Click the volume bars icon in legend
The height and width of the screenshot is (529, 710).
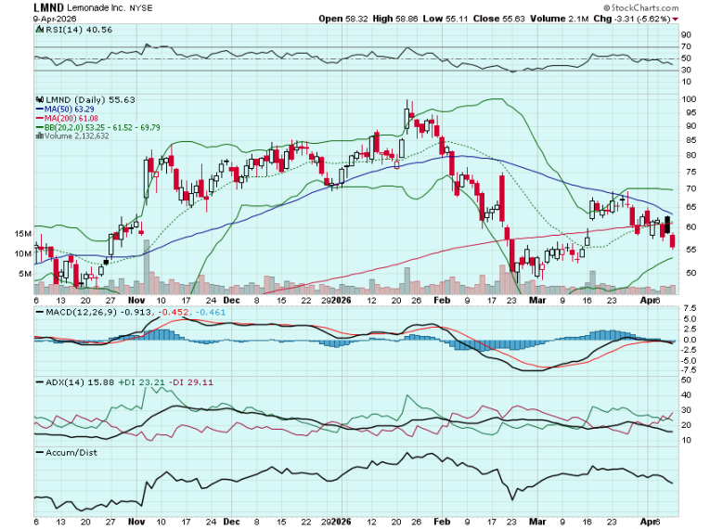[x=38, y=135]
